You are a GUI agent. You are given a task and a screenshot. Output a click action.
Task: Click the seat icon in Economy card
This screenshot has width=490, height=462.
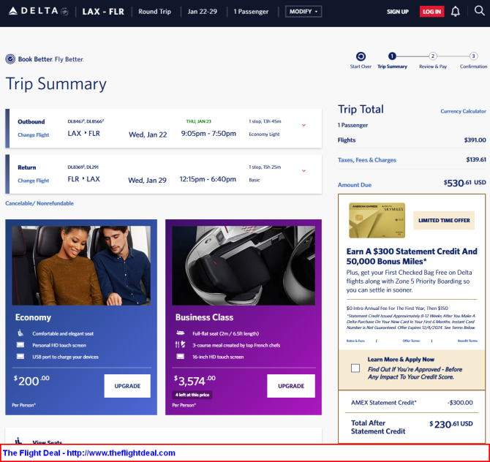pos(20,333)
